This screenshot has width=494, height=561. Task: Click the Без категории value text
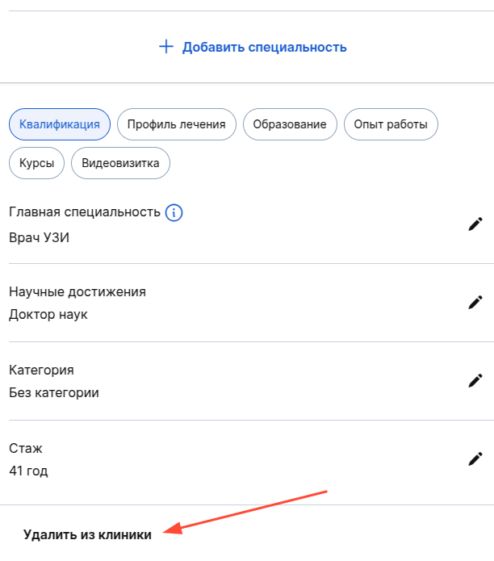pyautogui.click(x=54, y=393)
